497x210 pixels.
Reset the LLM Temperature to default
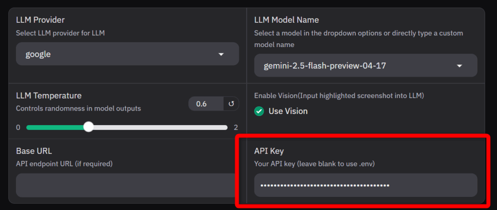click(x=231, y=104)
